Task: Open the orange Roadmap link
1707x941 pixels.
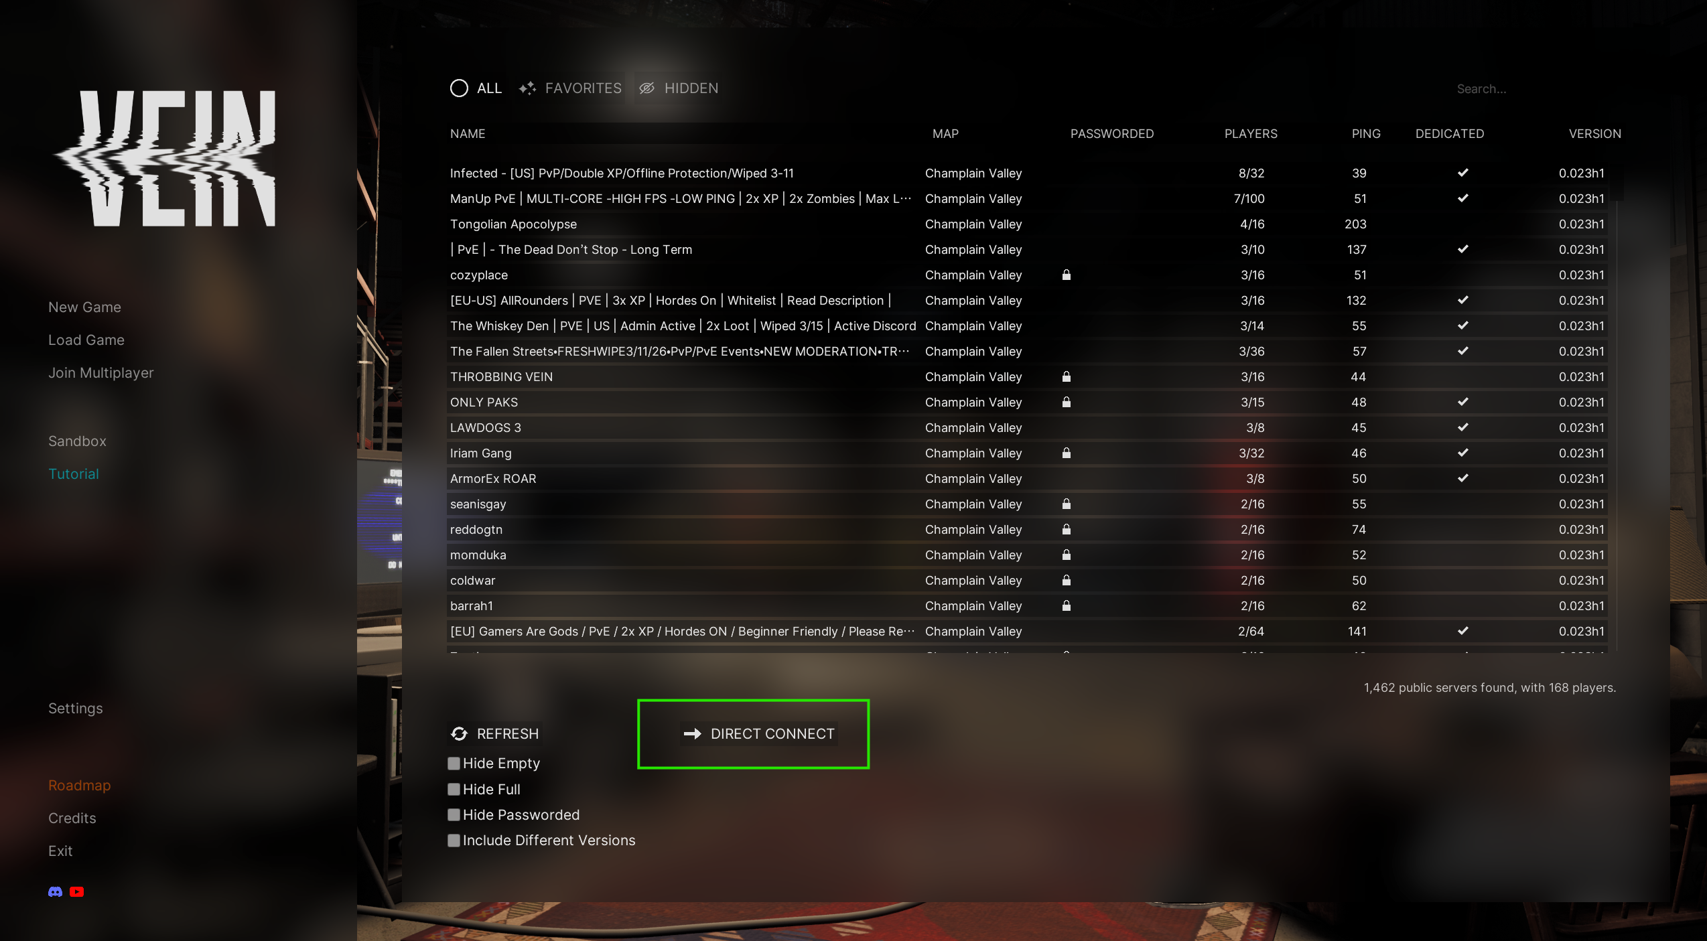Action: [80, 786]
